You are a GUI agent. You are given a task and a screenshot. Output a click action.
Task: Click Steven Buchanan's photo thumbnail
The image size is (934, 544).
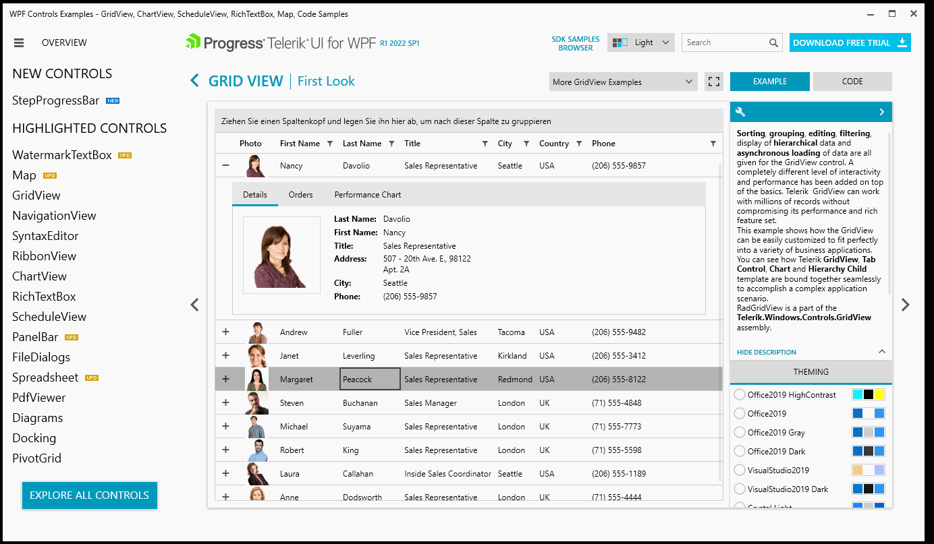click(x=257, y=403)
